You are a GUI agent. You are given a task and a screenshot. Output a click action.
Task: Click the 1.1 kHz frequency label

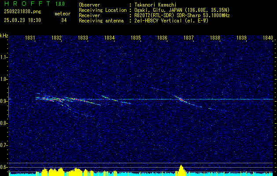(x=4, y=57)
